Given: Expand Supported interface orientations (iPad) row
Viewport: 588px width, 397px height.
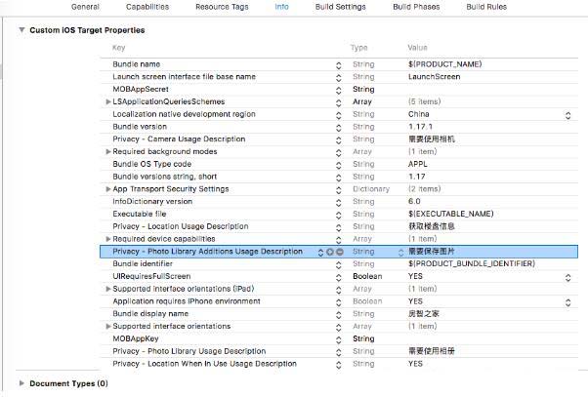Looking at the screenshot, I should point(108,289).
